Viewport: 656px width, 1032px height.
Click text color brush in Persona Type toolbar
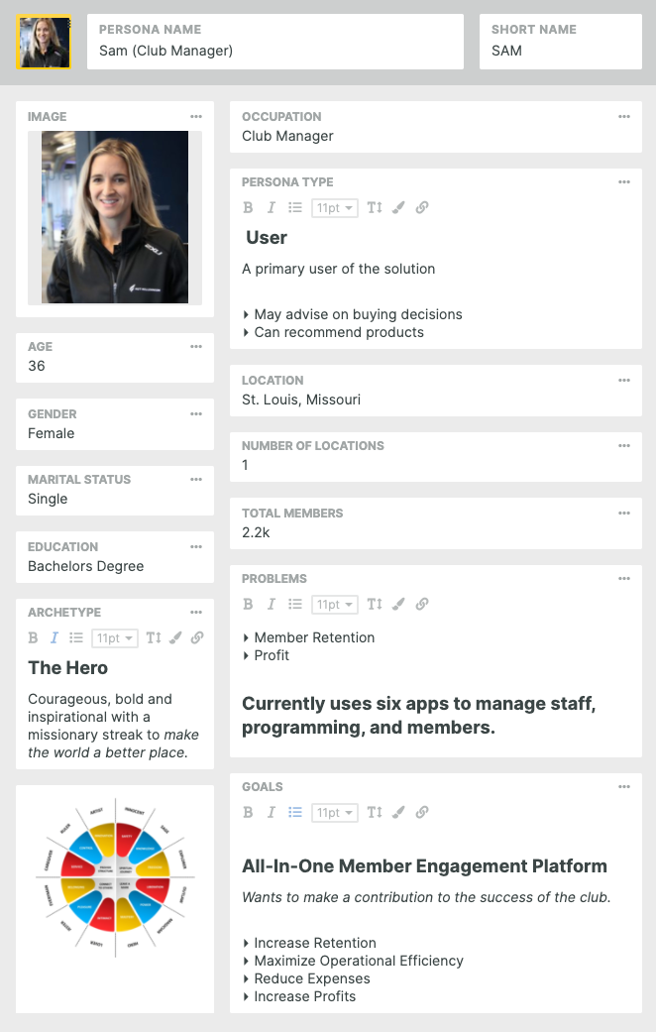tap(398, 208)
